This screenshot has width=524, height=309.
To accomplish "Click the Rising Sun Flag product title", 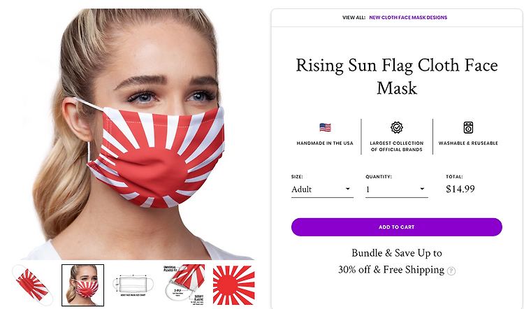I will 397,77.
